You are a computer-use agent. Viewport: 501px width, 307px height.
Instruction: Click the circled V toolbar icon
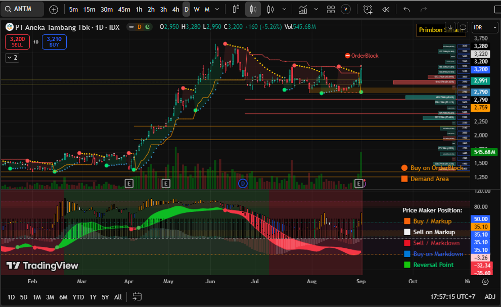click(346, 10)
